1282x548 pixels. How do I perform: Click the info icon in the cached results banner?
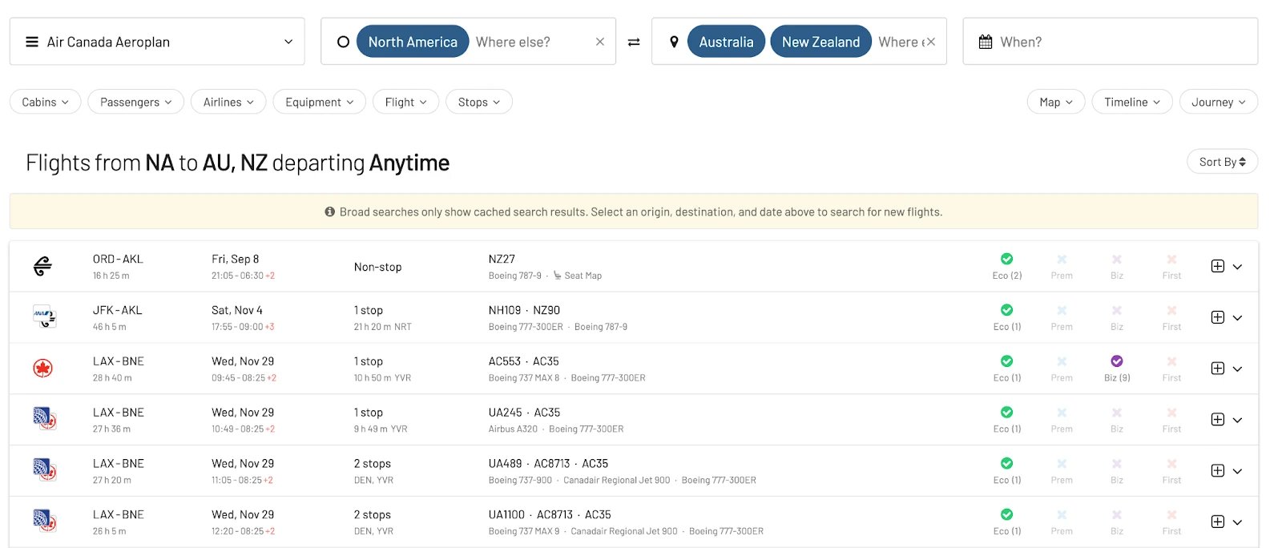pyautogui.click(x=329, y=212)
